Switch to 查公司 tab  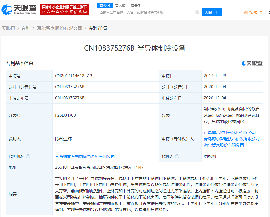105,5
